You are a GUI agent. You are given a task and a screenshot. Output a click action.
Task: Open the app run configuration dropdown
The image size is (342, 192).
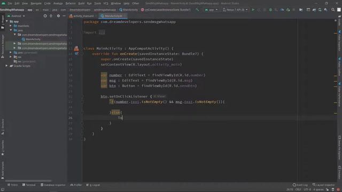coord(211,10)
